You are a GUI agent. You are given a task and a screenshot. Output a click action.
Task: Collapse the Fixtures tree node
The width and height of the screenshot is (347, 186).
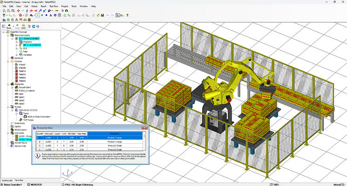[8, 61]
